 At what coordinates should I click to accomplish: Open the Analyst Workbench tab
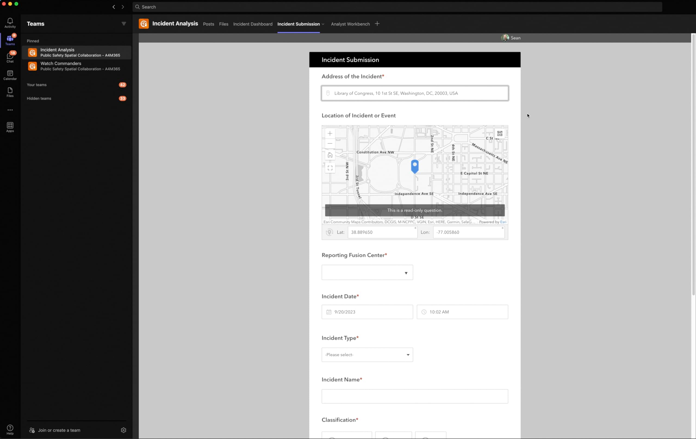[350, 24]
